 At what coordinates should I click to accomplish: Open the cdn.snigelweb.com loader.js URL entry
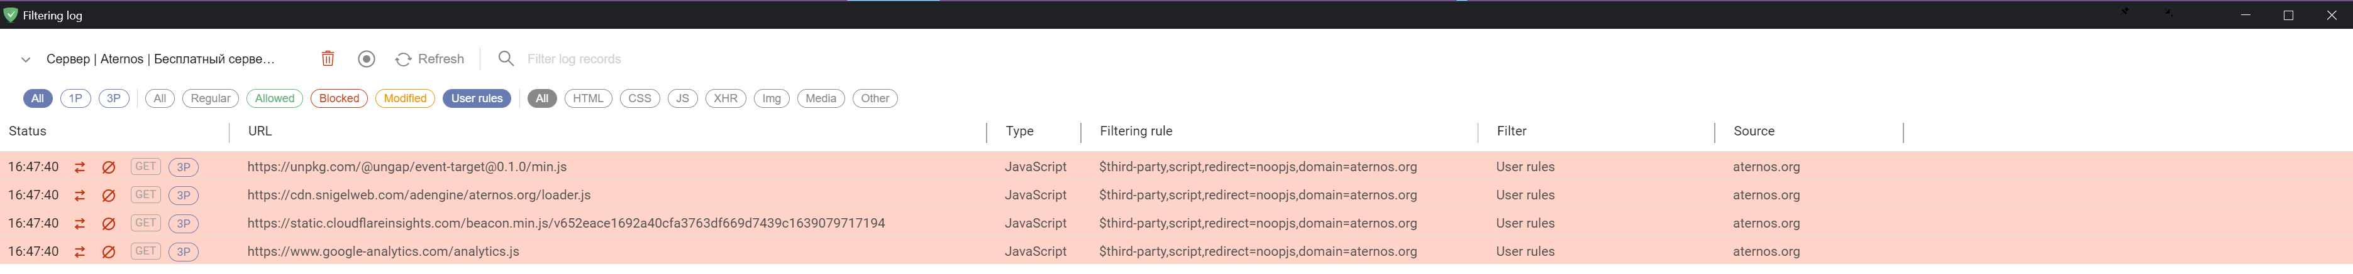(x=419, y=196)
